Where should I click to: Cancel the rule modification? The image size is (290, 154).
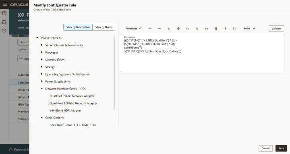click(265, 148)
